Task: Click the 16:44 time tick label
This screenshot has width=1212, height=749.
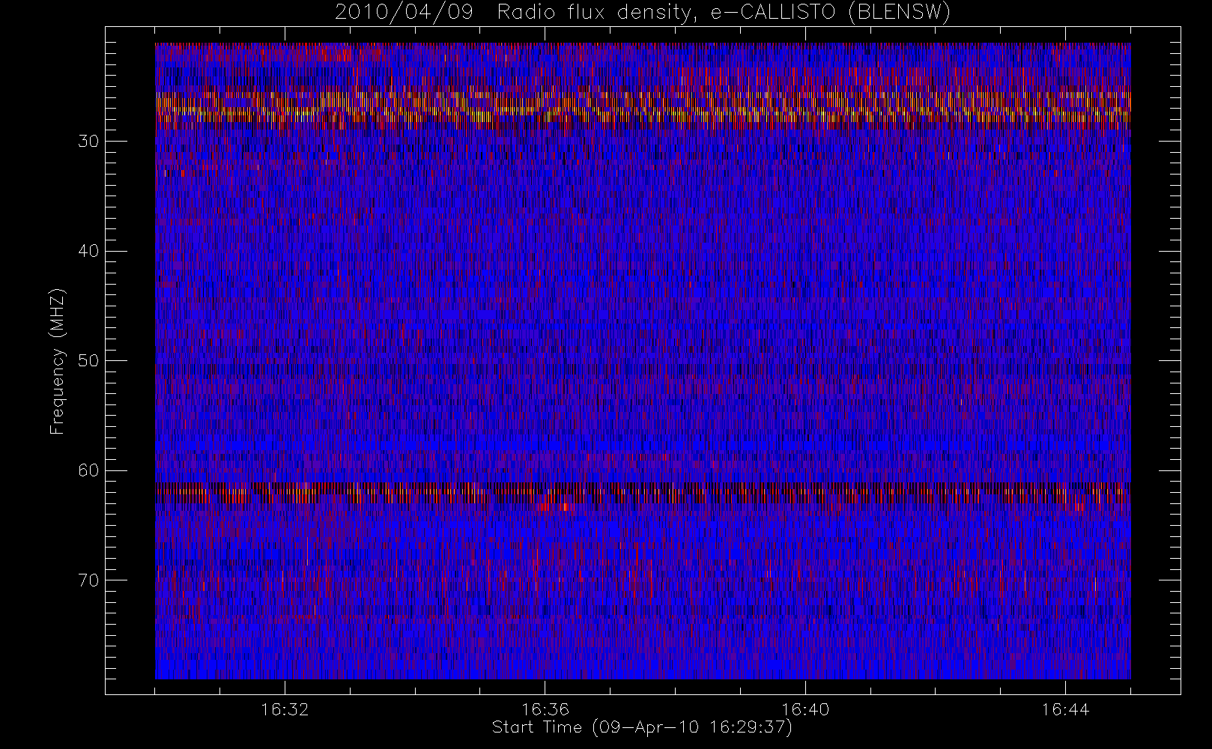Action: point(1065,709)
